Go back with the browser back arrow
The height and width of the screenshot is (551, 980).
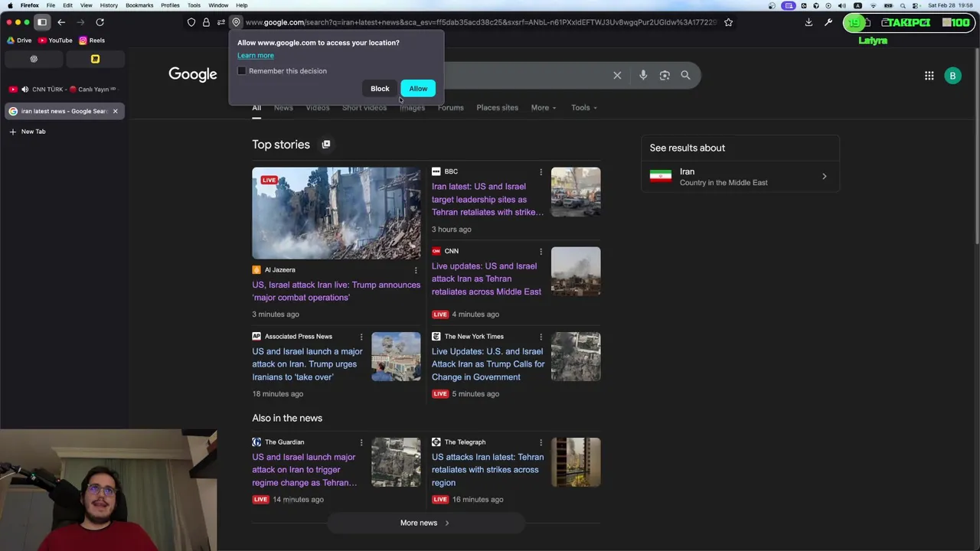click(x=61, y=22)
